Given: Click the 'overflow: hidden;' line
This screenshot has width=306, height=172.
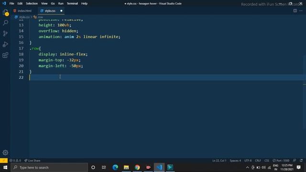Looking at the screenshot, I should click(58, 31).
